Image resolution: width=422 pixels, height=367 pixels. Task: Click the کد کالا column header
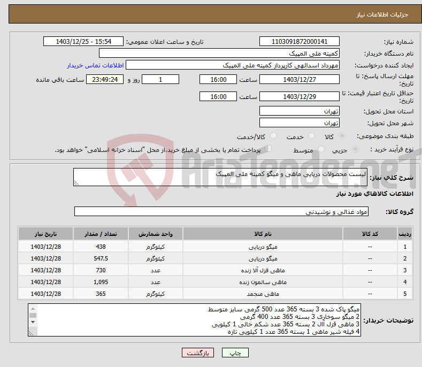pos(370,234)
